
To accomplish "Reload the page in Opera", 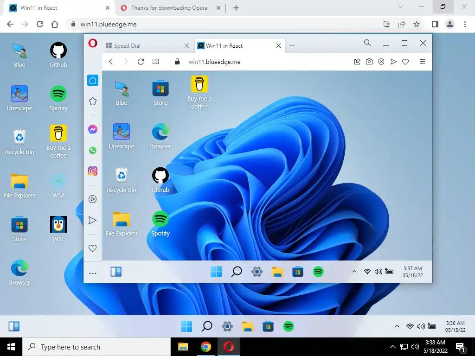I will [141, 62].
